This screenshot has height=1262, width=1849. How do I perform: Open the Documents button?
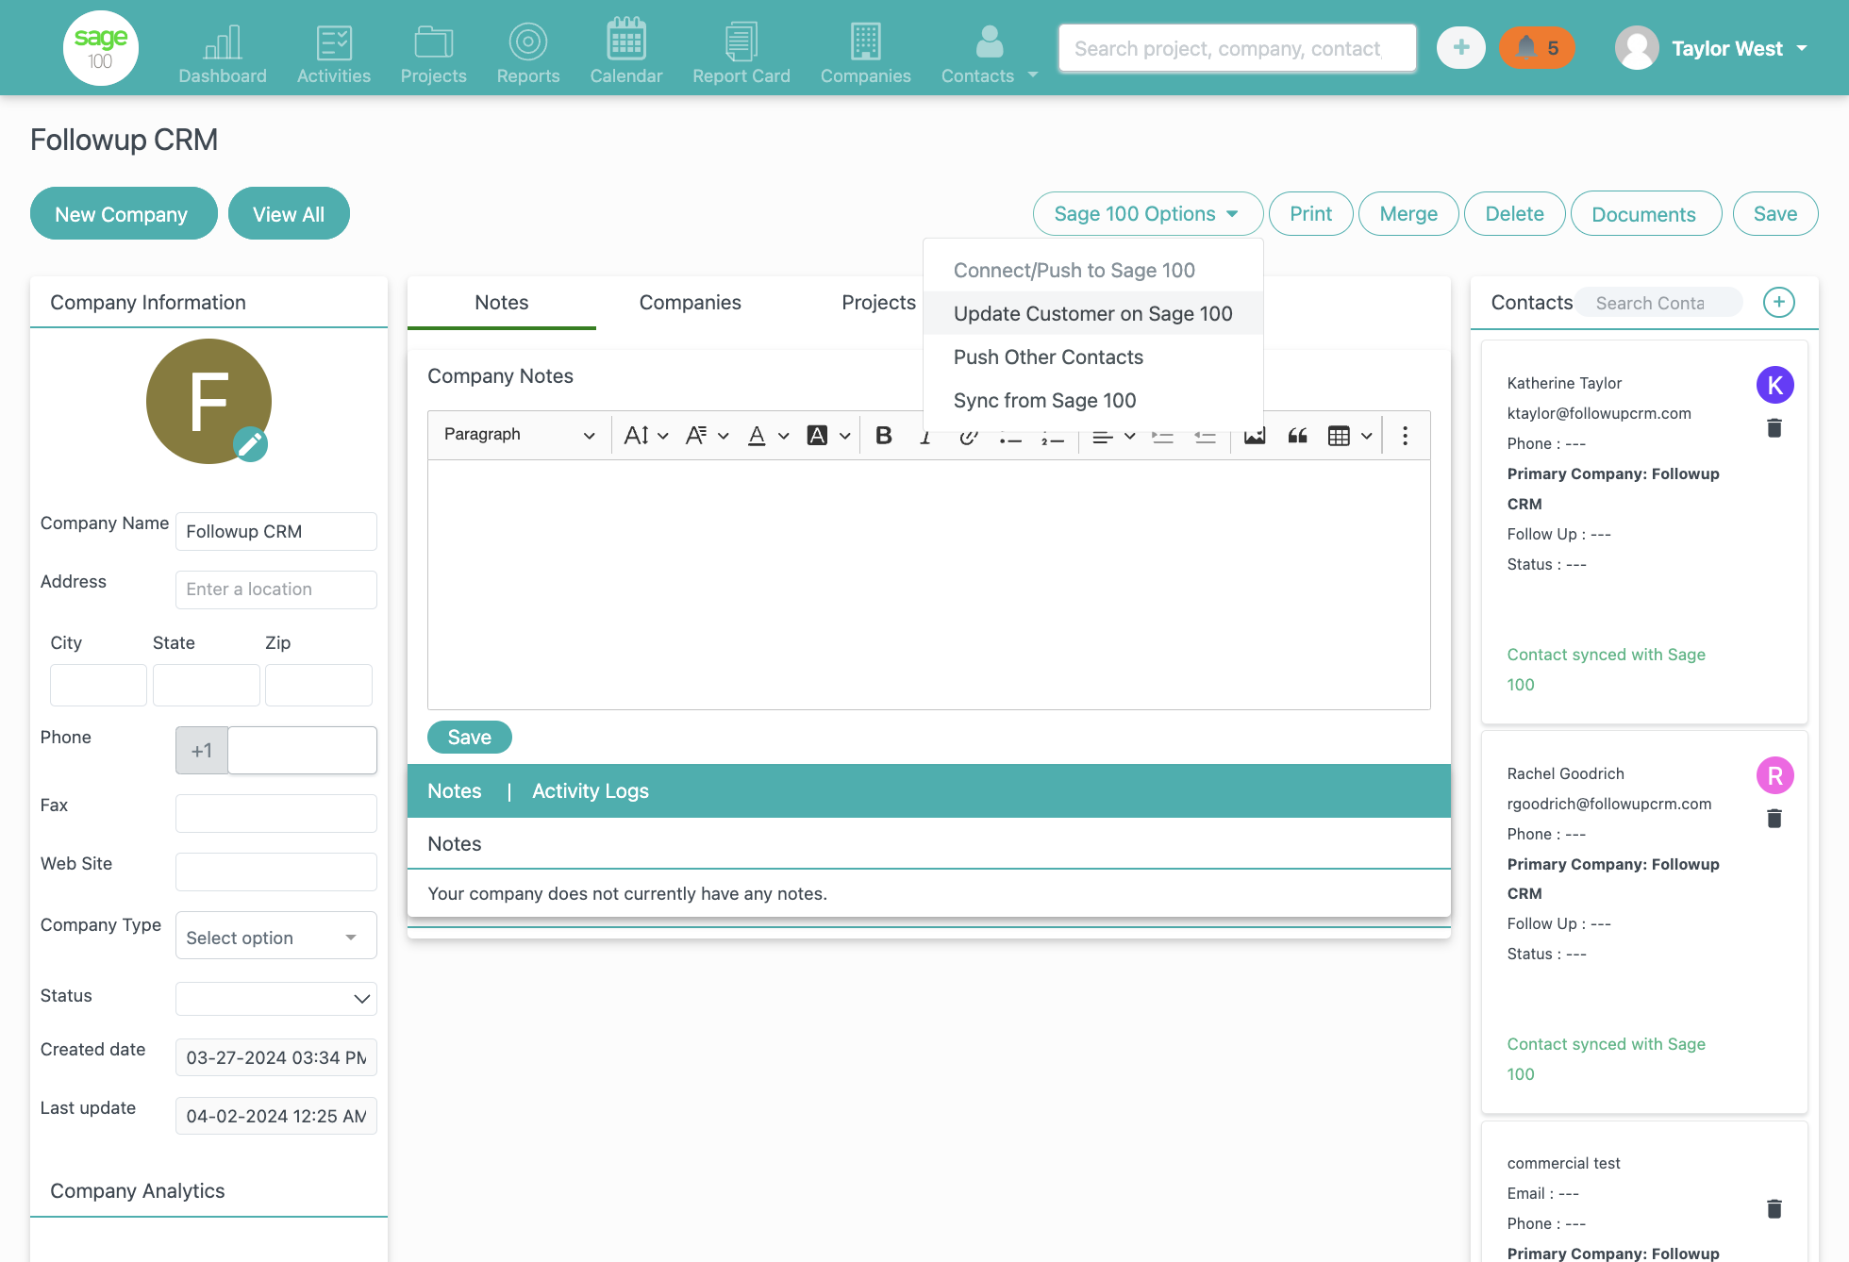[1645, 214]
